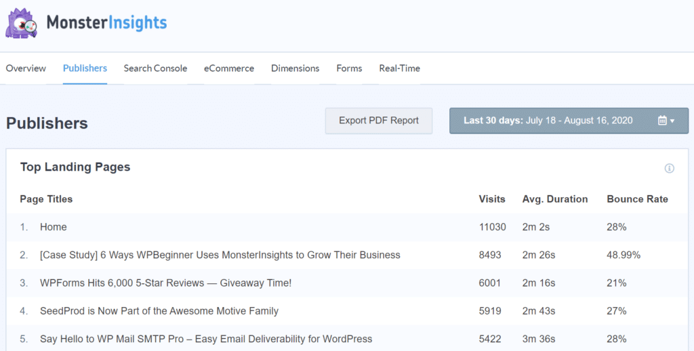Switch to the Real-Time tab
This screenshot has width=694, height=351.
coord(400,68)
